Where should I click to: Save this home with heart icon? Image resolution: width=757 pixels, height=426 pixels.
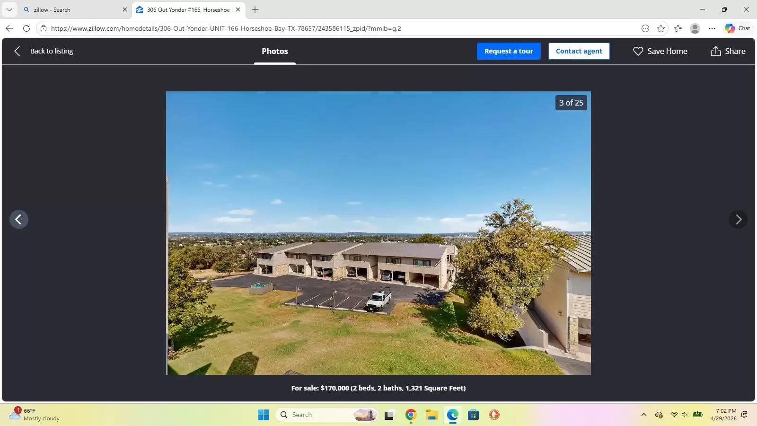point(638,51)
